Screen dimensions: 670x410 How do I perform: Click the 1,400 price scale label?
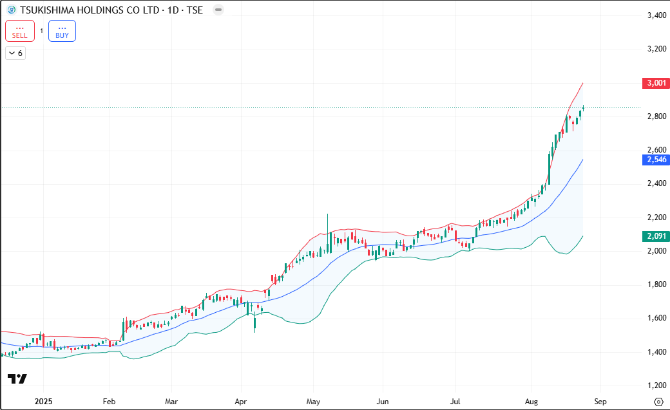click(656, 352)
